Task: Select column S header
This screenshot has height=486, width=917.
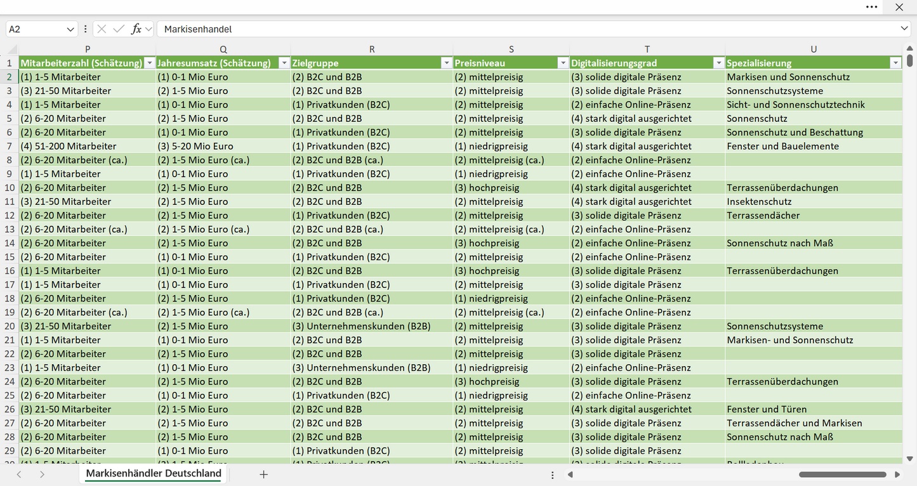Action: coord(511,49)
